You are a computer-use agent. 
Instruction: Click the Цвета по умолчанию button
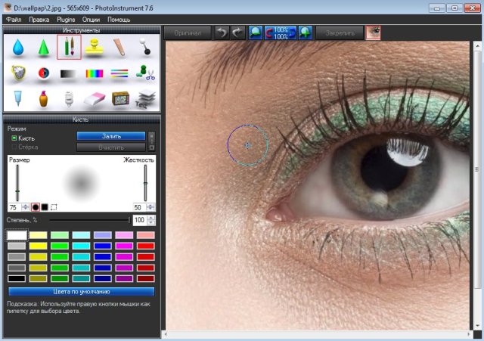pos(81,291)
